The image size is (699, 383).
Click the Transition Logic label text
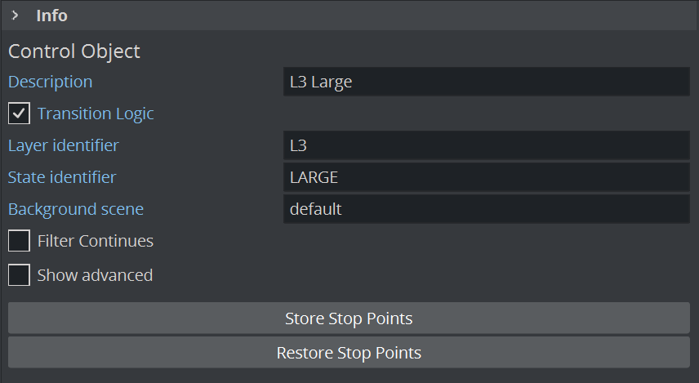pos(96,114)
